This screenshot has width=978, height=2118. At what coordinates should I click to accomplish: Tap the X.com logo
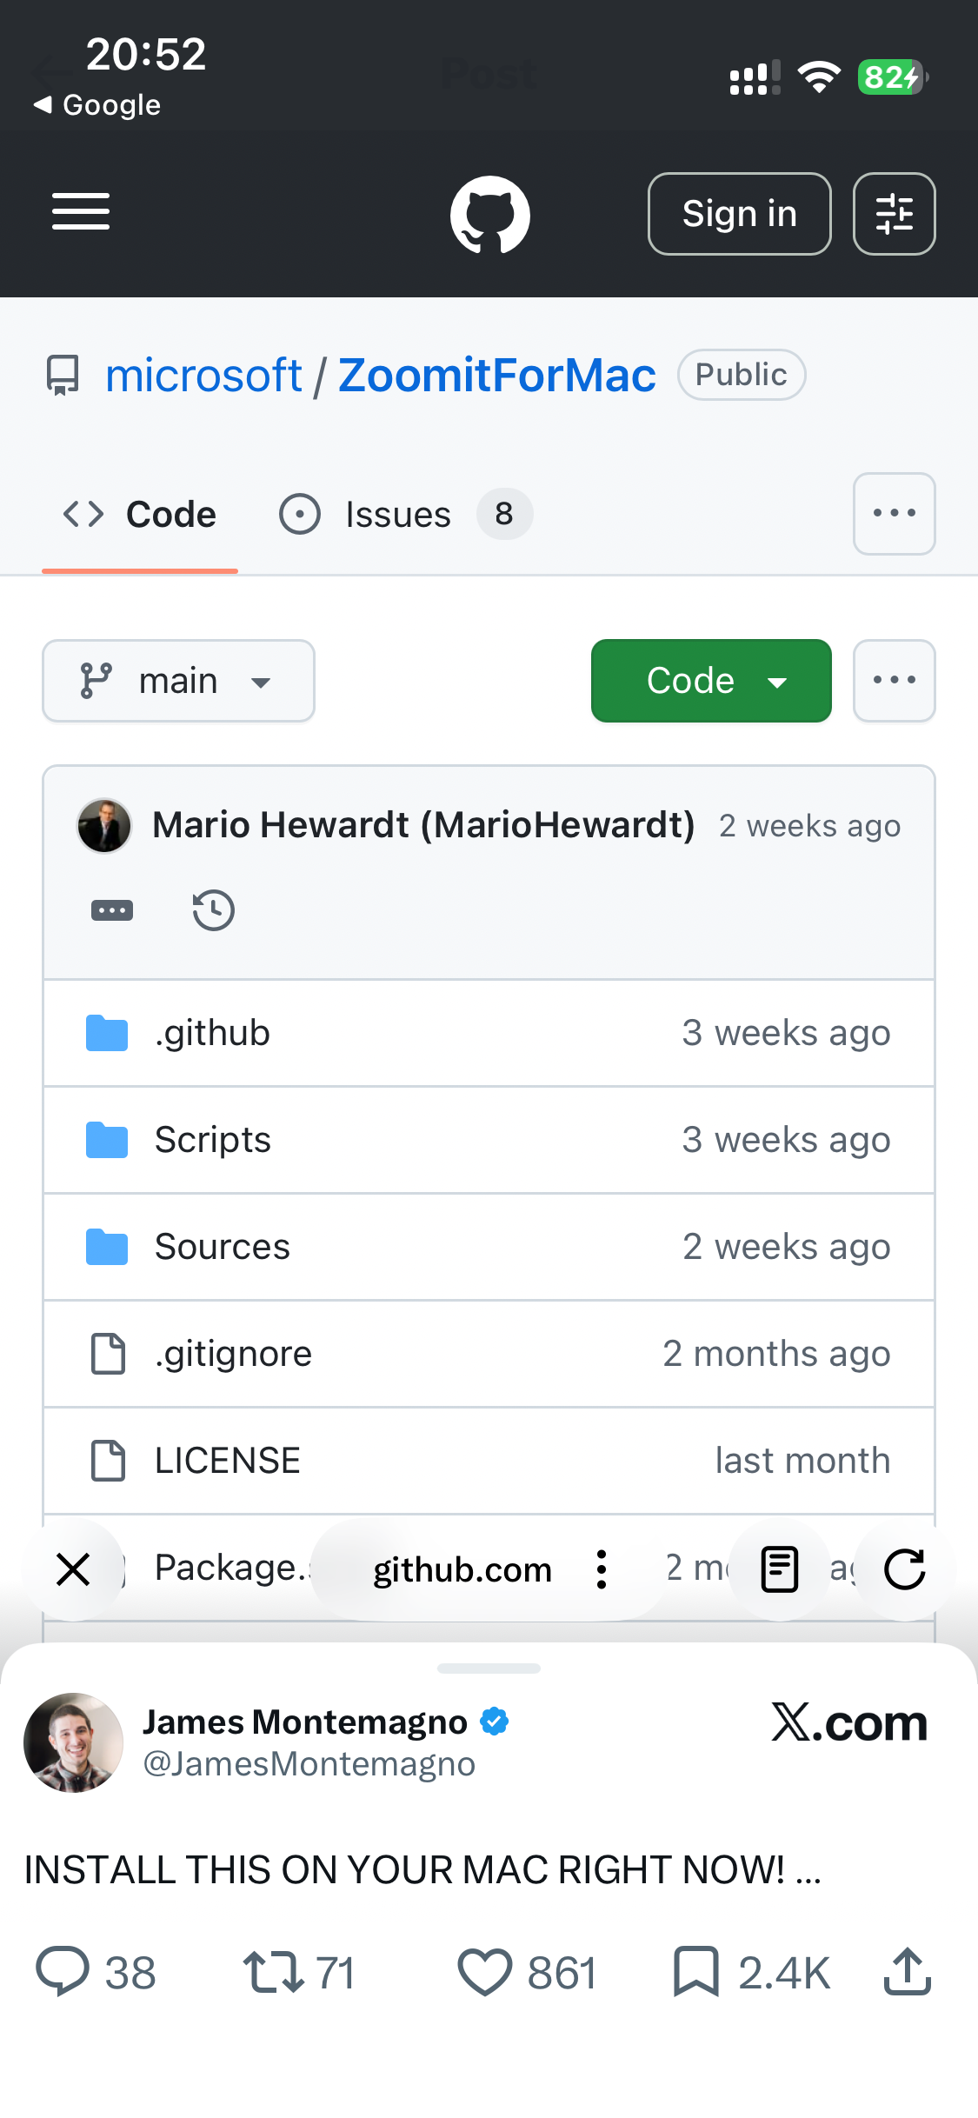tap(849, 1722)
